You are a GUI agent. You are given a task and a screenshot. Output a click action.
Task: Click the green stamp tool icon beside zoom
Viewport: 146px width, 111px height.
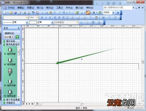click(x=100, y=13)
